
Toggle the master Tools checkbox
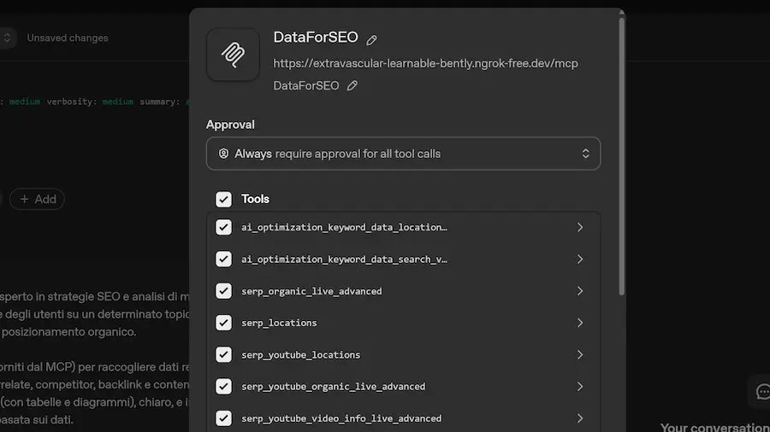click(223, 199)
